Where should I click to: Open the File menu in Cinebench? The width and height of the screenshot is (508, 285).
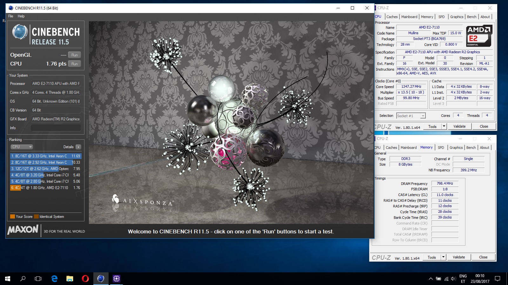[x=11, y=16]
